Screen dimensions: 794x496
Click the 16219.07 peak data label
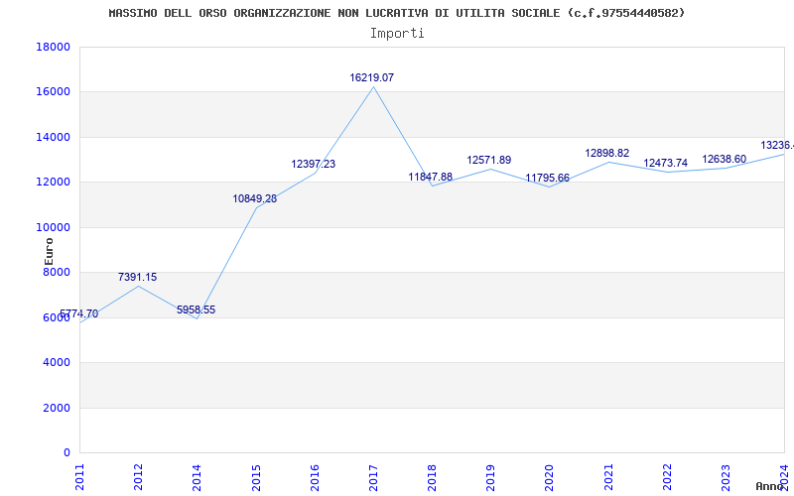tap(371, 78)
